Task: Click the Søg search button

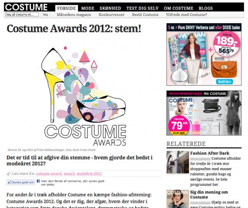Action: [x=45, y=15]
